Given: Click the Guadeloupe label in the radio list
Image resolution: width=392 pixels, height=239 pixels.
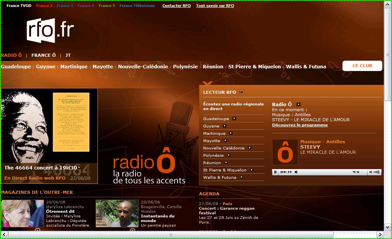Looking at the screenshot, I should coord(216,119).
